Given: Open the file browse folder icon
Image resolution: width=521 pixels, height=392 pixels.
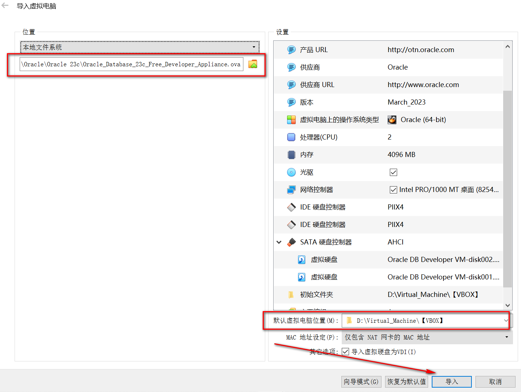Looking at the screenshot, I should [x=253, y=64].
